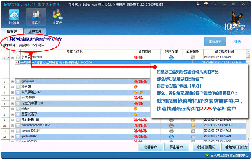
Task: Check the checkbox for caocao520118
Action: pyautogui.click(x=18, y=131)
